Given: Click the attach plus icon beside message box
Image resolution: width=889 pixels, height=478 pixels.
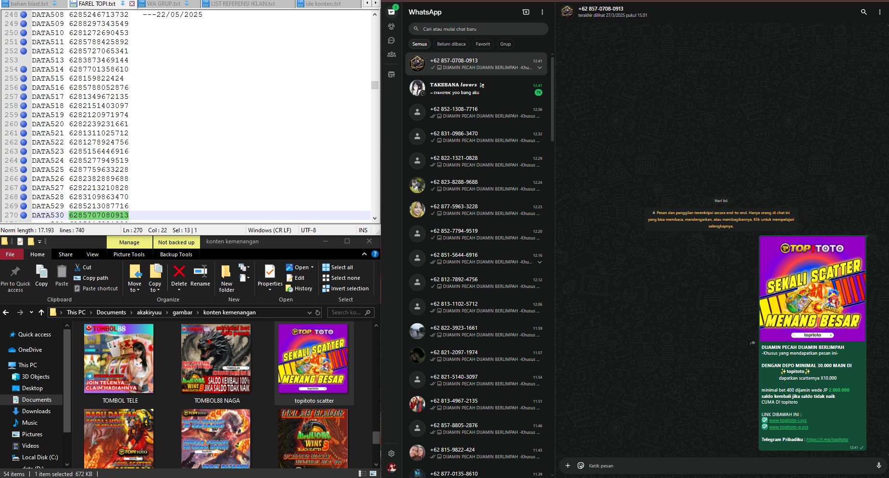Looking at the screenshot, I should 567,466.
